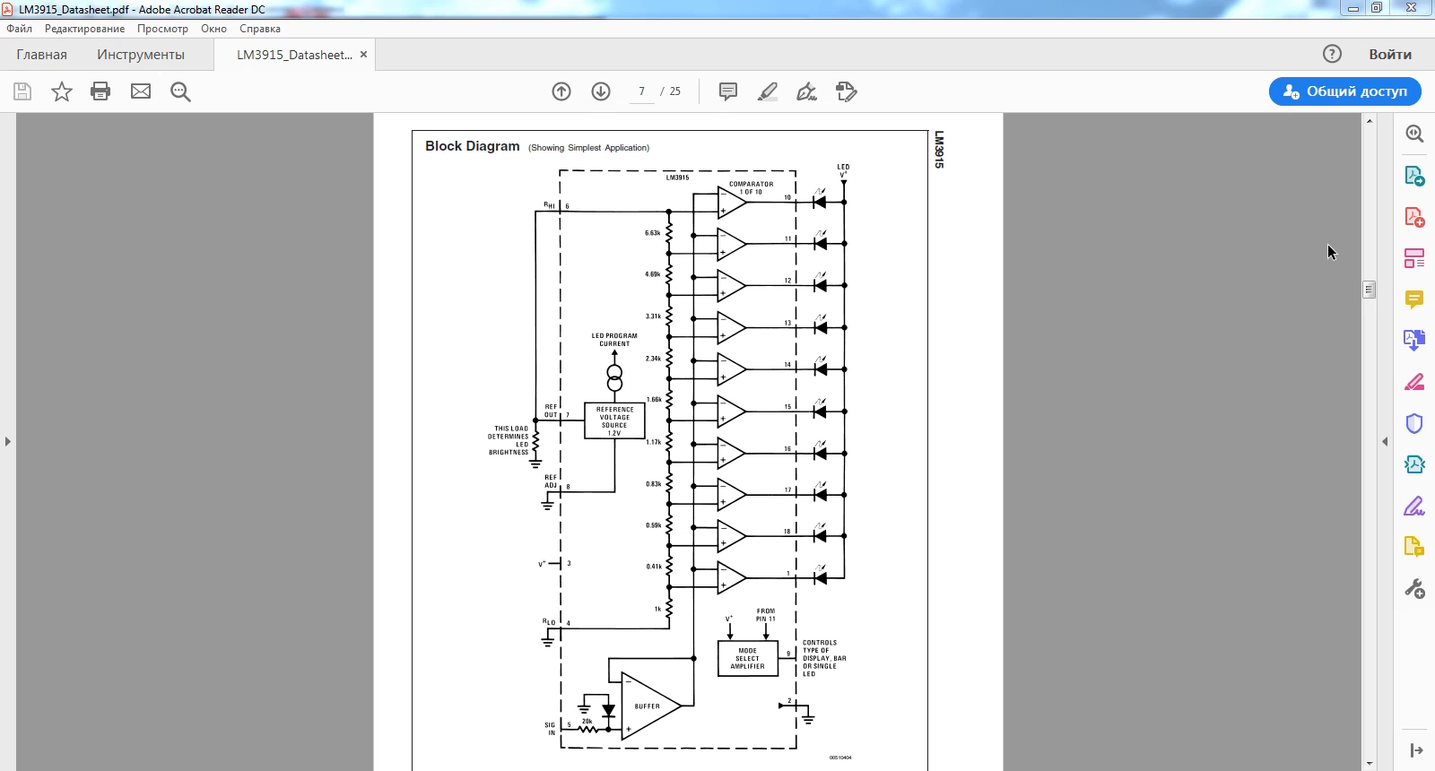Click the LED PROGRAM CURRENT label
The height and width of the screenshot is (771, 1435).
(614, 340)
